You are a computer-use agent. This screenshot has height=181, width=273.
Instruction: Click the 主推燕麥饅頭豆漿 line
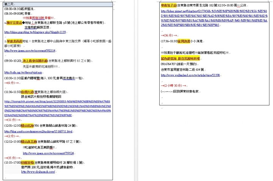37,28
